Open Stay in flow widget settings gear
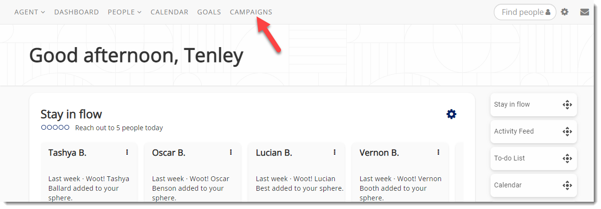The image size is (601, 209). coord(451,114)
